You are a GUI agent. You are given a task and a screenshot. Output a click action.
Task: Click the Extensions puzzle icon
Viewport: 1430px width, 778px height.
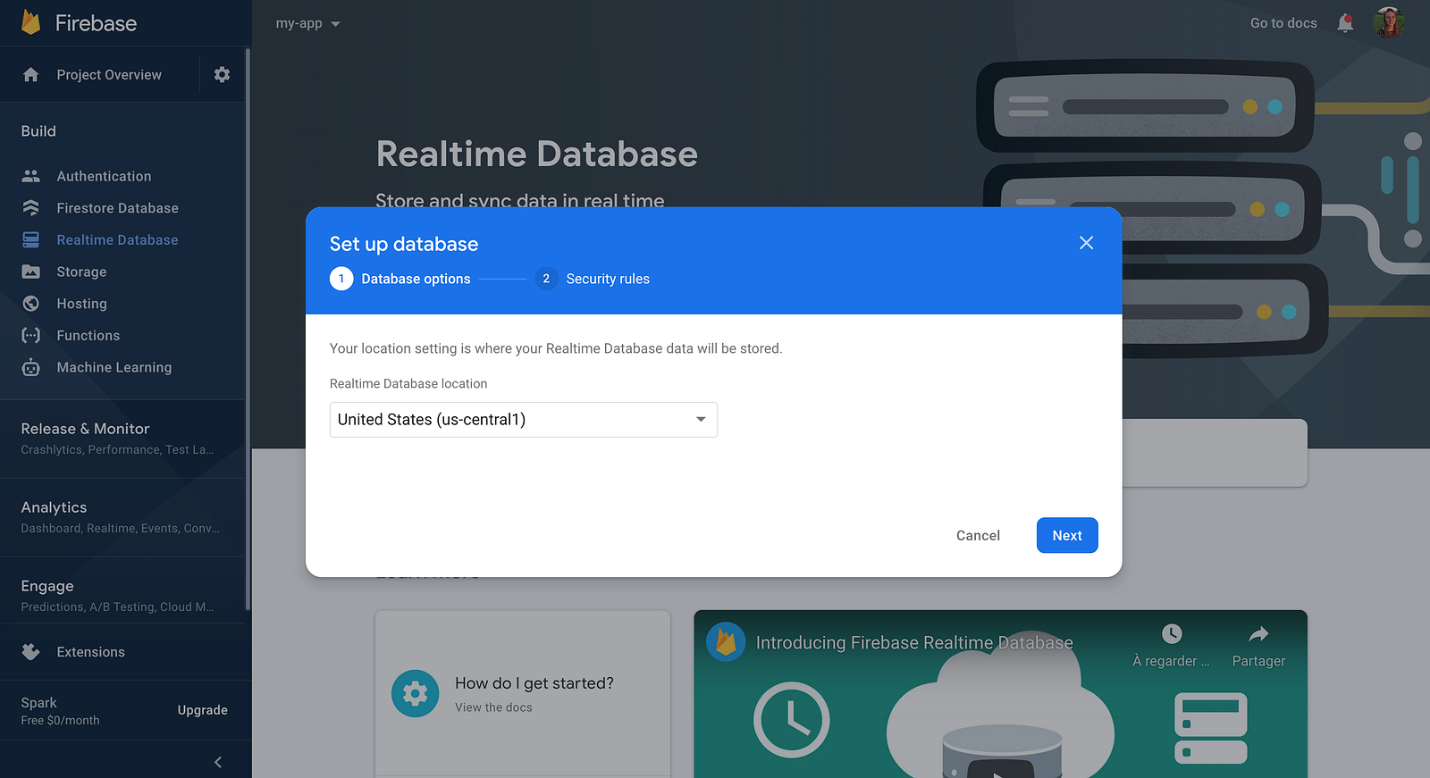click(x=30, y=652)
